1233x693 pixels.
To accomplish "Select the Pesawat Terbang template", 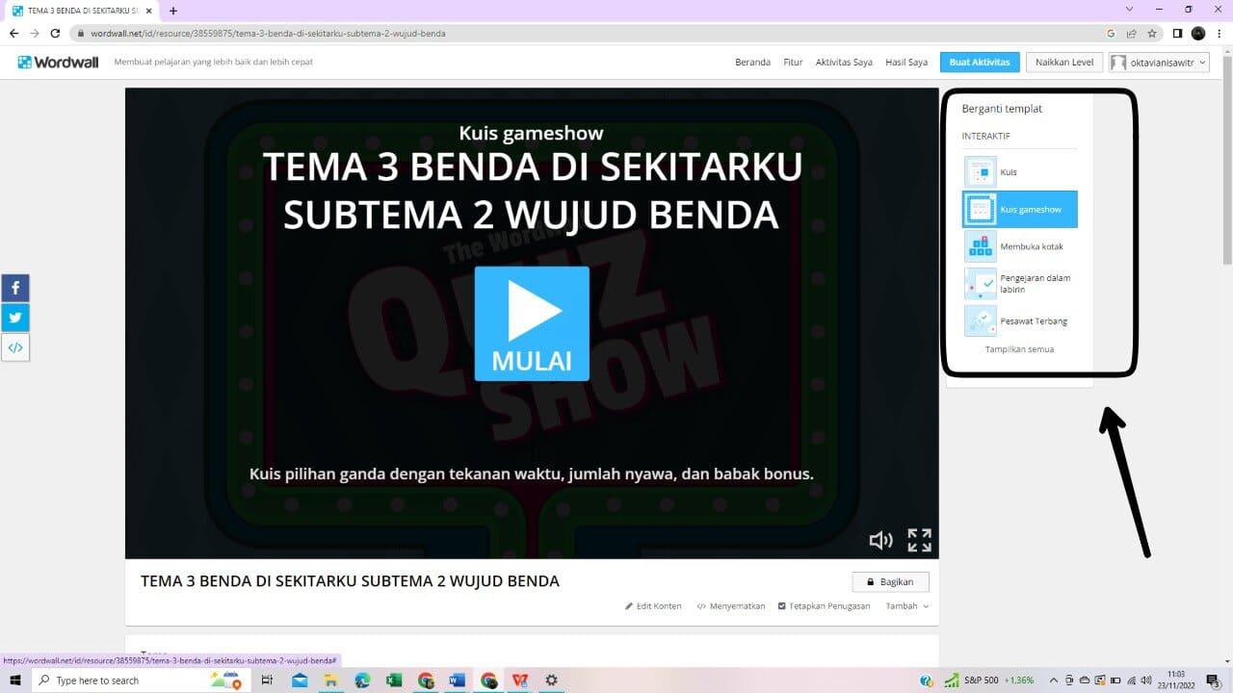I will (x=1020, y=321).
